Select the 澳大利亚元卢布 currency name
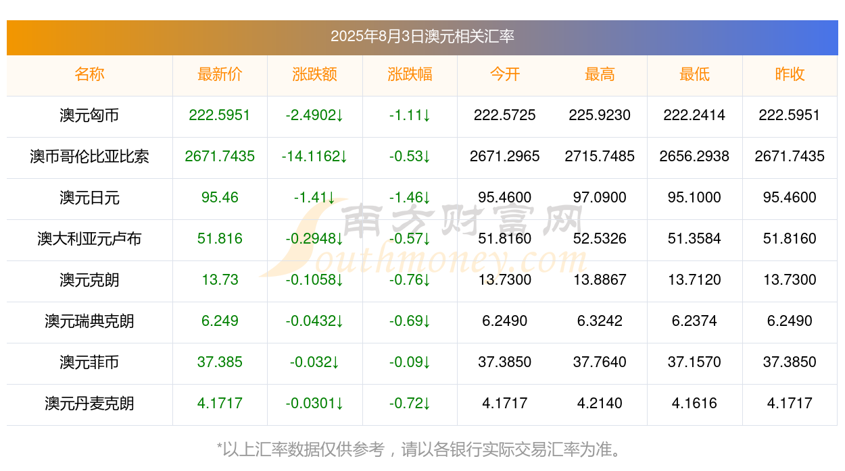Screen dimensions: 845x471 89,239
